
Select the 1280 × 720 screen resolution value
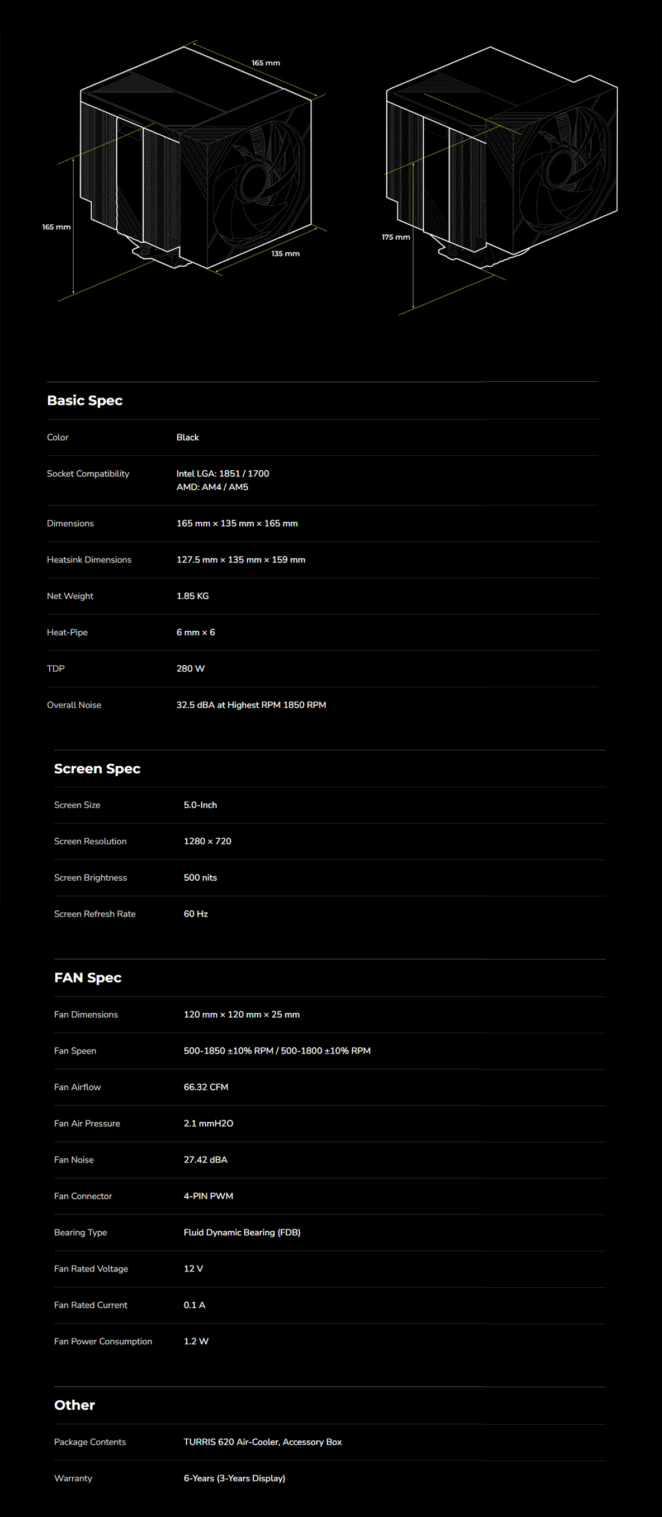[207, 841]
